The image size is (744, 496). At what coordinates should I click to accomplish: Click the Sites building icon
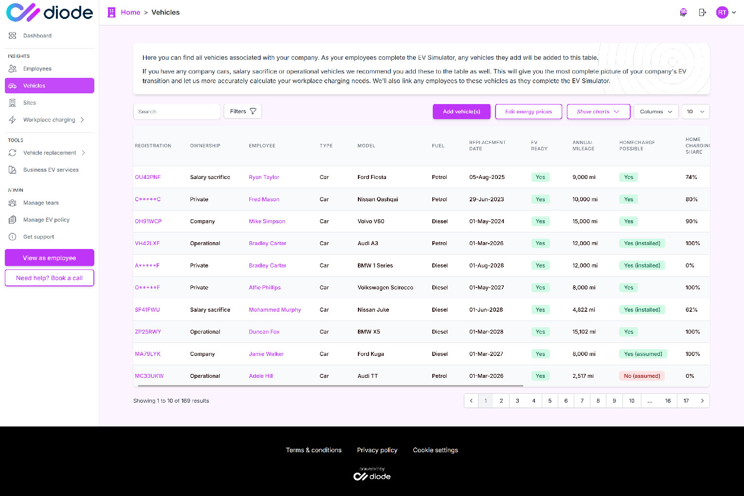[13, 103]
